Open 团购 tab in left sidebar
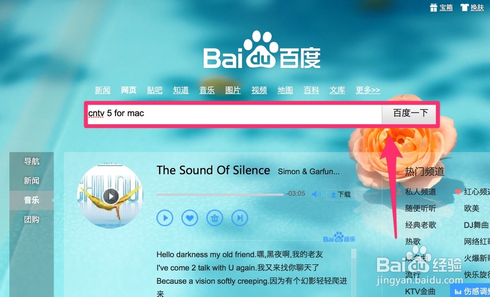 click(31, 219)
